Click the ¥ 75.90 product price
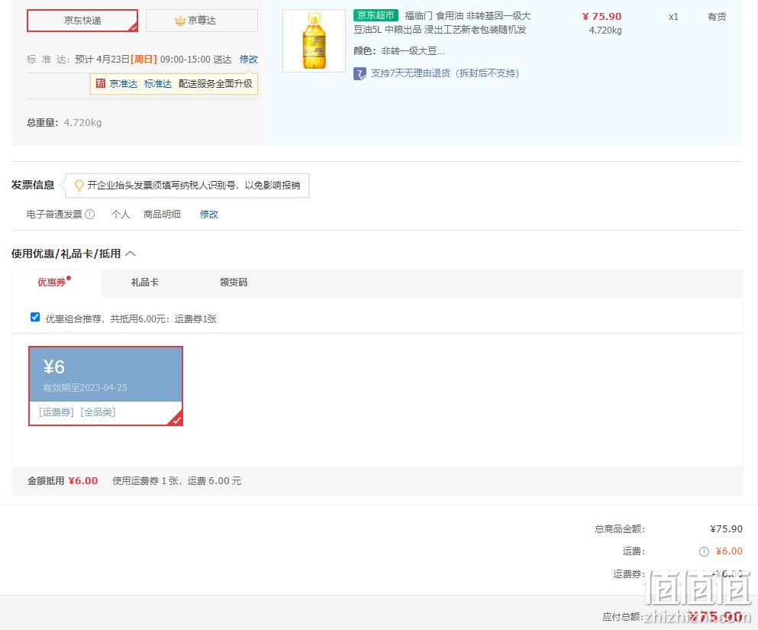 602,17
